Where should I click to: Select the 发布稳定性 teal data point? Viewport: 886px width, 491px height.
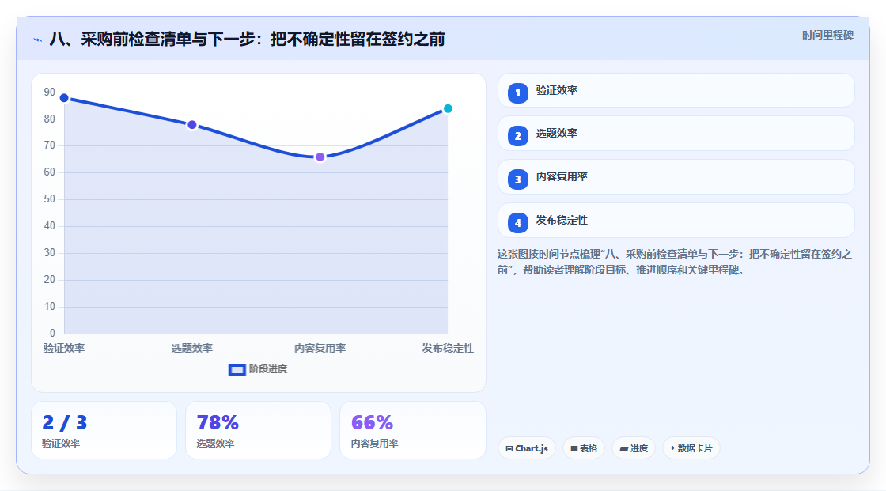pyautogui.click(x=448, y=108)
